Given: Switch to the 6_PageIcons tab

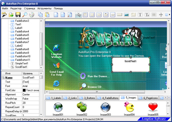Looking at the screenshot, I should tap(148, 98).
